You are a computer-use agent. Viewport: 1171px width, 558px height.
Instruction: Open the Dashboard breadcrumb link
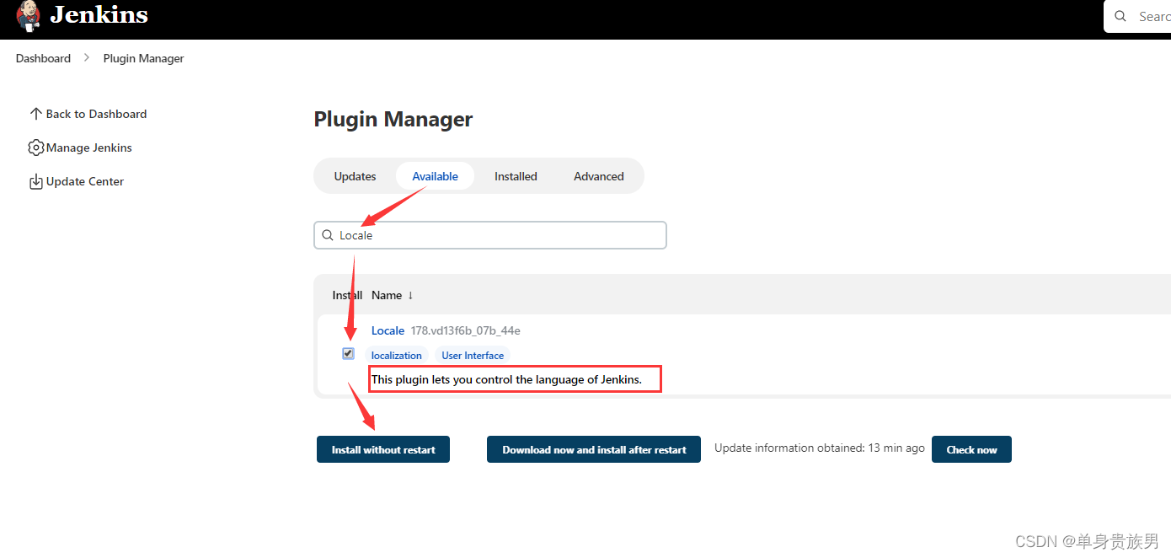[x=43, y=58]
